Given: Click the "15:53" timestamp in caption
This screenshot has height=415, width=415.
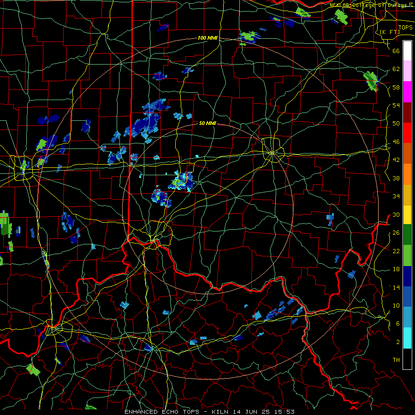Looking at the screenshot, I should tap(285, 412).
